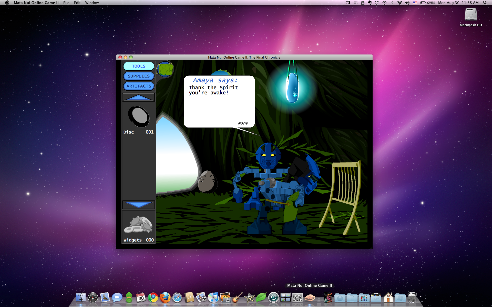Click the stone beside the hut doorway

208,182
